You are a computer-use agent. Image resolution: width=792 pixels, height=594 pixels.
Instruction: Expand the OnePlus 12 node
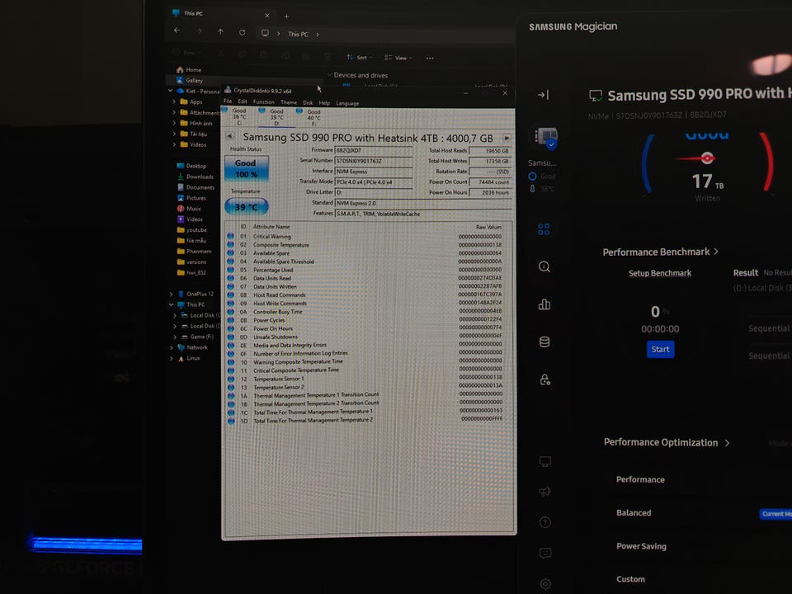pos(171,294)
